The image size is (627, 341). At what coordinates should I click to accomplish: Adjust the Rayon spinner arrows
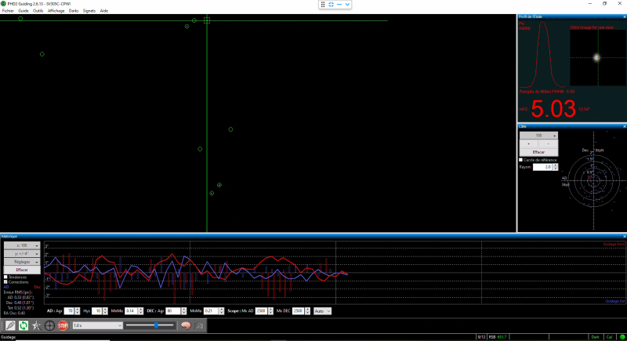click(x=556, y=167)
